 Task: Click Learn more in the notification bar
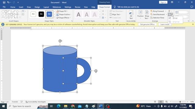pos(165,24)
